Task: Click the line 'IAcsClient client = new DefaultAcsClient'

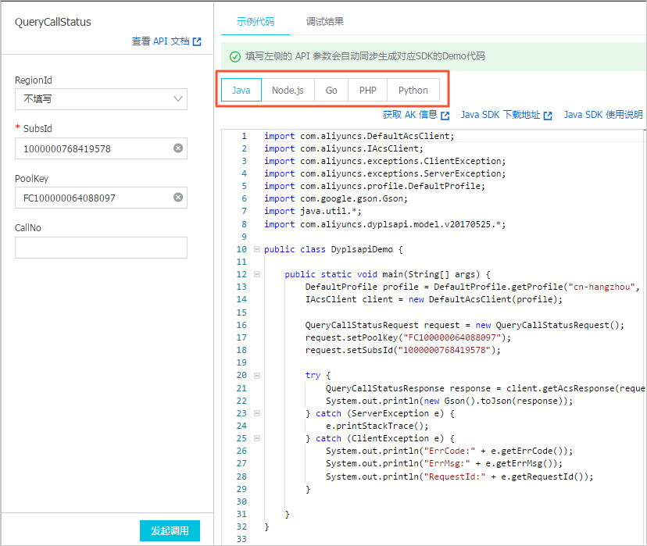Action: click(x=434, y=299)
